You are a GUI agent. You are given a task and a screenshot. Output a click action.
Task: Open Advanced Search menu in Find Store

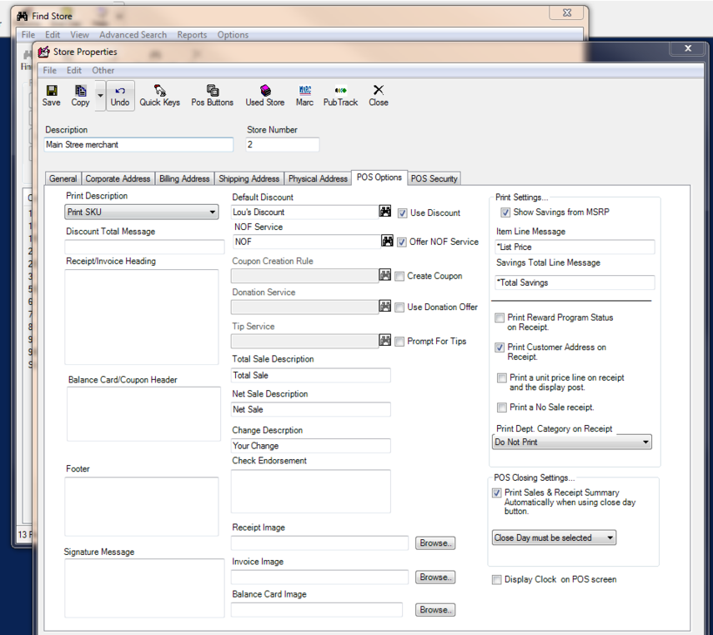click(133, 35)
